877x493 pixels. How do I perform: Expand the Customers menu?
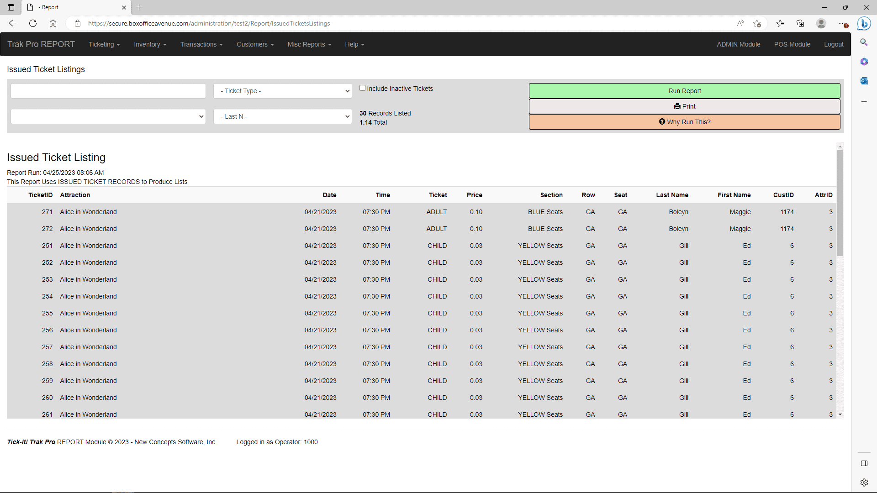(x=255, y=44)
